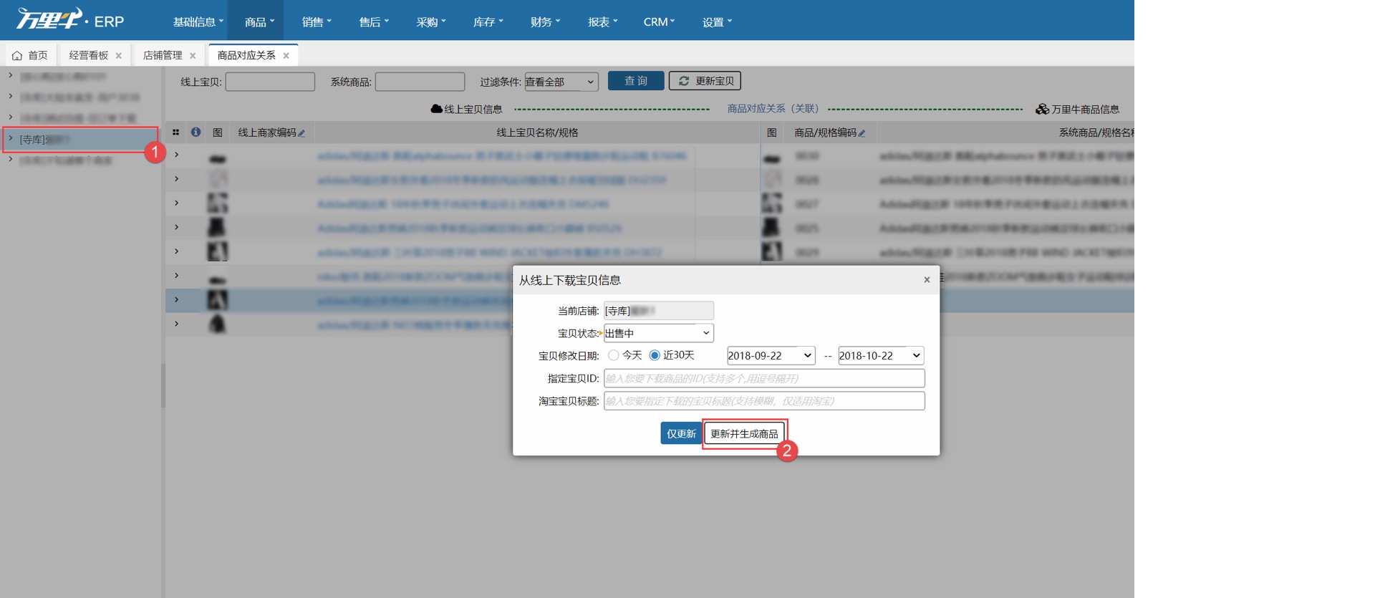Open the CRM dropdown menu
1375x598 pixels.
(659, 21)
